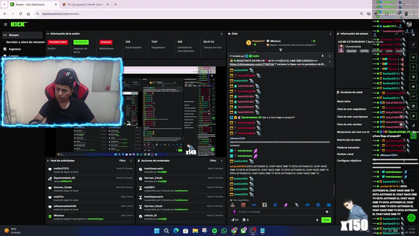Close the Pin Up Apuesta Chile tab
The height and width of the screenshot is (236, 419).
point(107,5)
